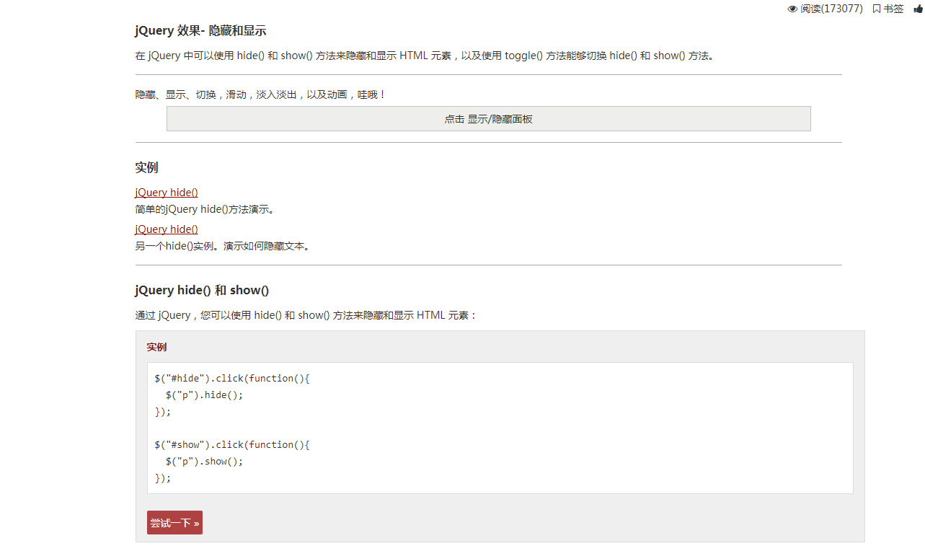The width and height of the screenshot is (925, 546).
Task: Click the text 简单的jQuery hide()方法演示。
Action: pyautogui.click(x=206, y=210)
